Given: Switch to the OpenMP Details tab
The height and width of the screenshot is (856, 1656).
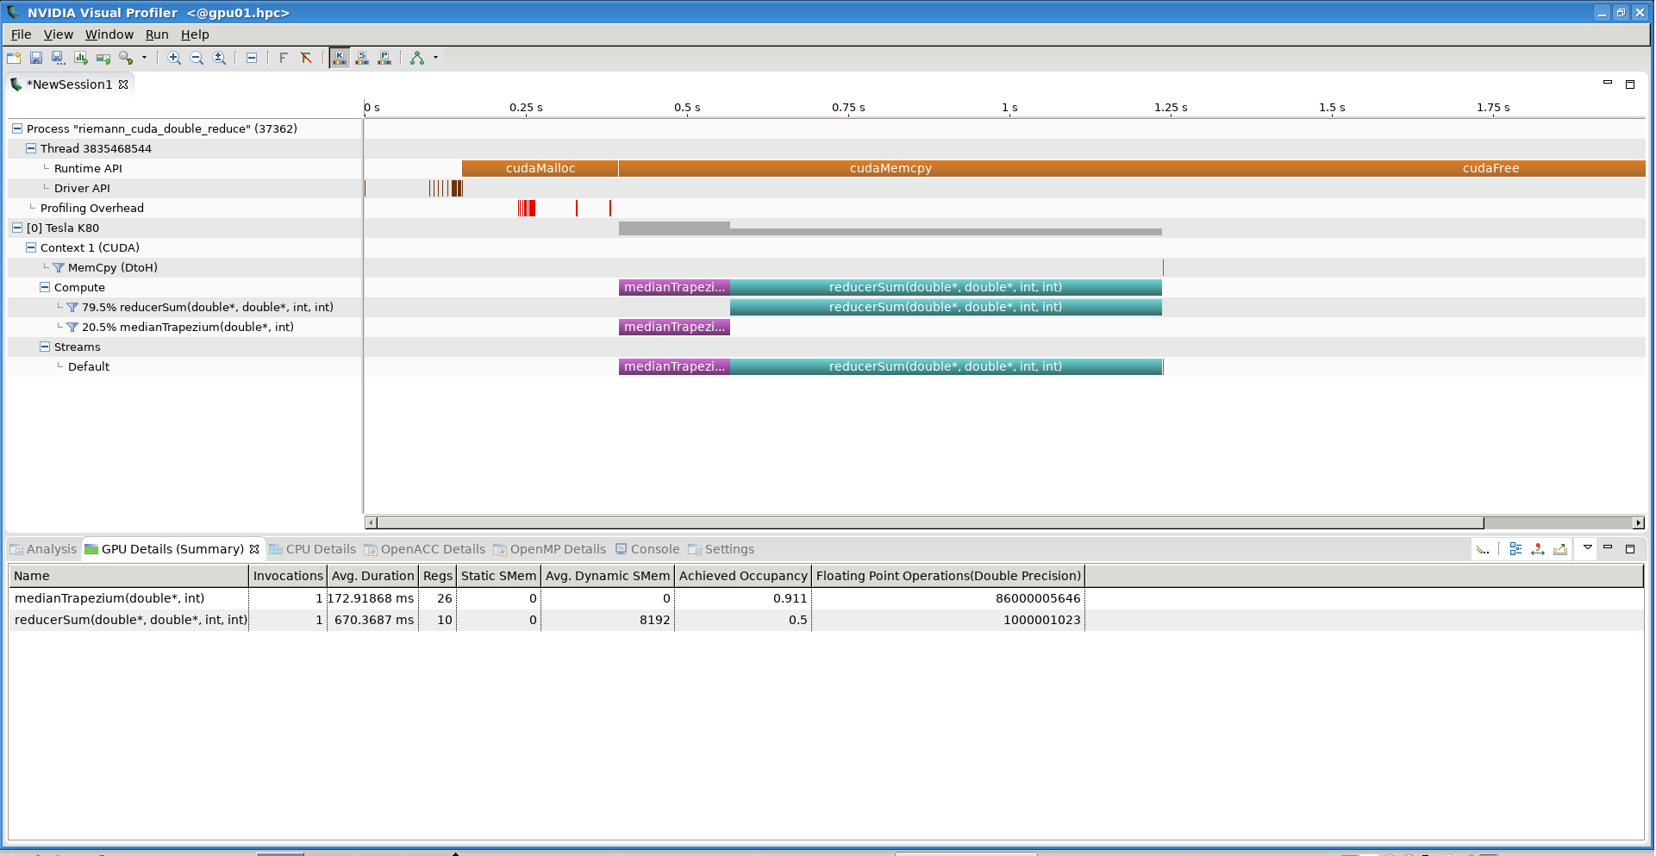Looking at the screenshot, I should click(x=549, y=549).
